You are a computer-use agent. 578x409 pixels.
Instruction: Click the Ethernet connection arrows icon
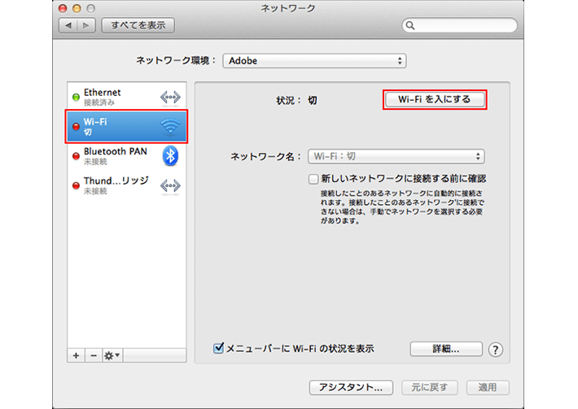pyautogui.click(x=169, y=98)
